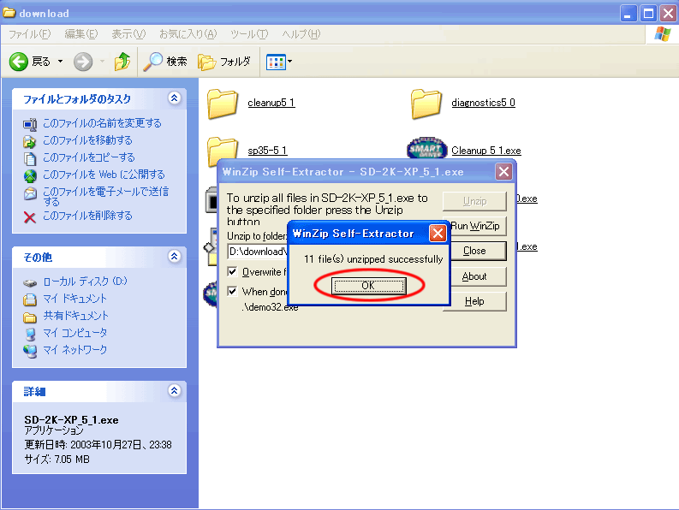The height and width of the screenshot is (510, 679).
Task: Open the About button in WinZip extractor
Action: [x=474, y=276]
